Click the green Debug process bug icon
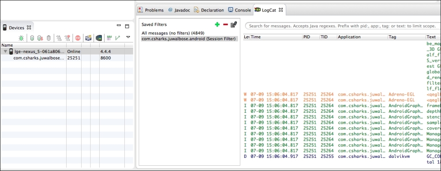Screen dimensions: 441x171 pyautogui.click(x=21, y=38)
